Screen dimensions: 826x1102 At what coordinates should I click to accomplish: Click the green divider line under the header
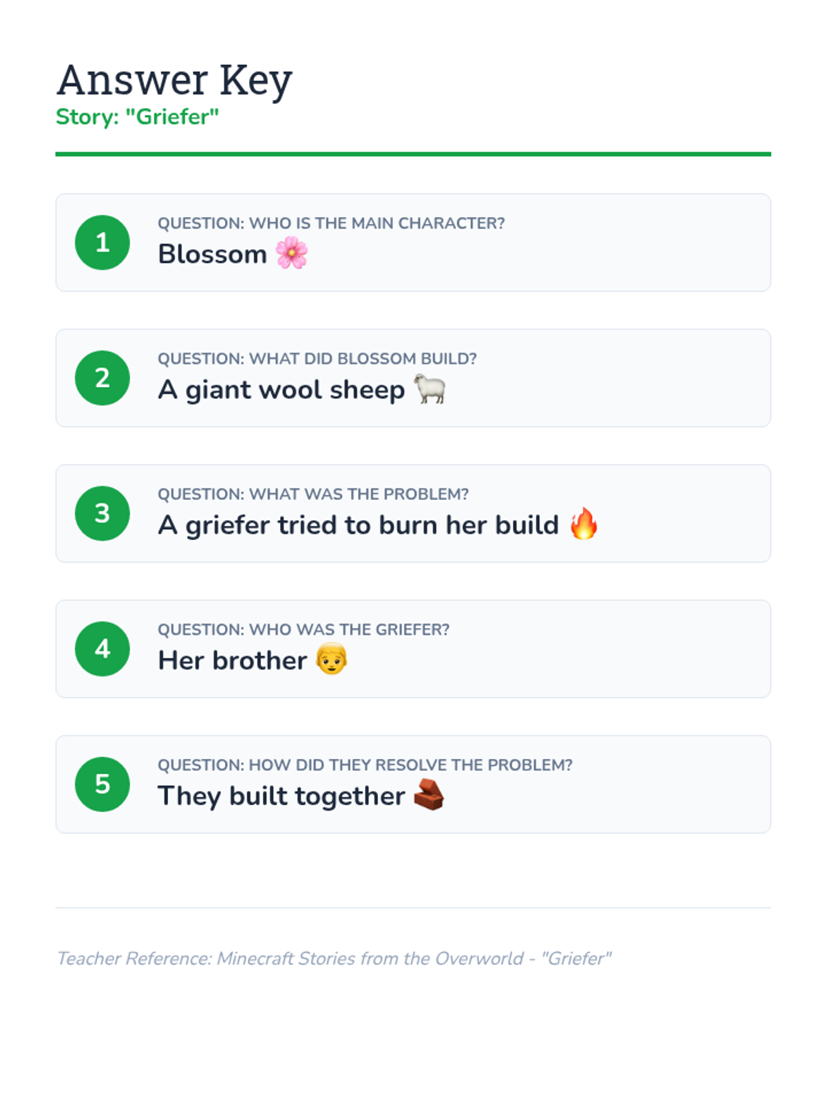[413, 154]
